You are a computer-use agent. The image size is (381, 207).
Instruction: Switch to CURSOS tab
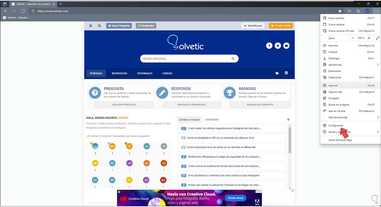[x=167, y=73]
